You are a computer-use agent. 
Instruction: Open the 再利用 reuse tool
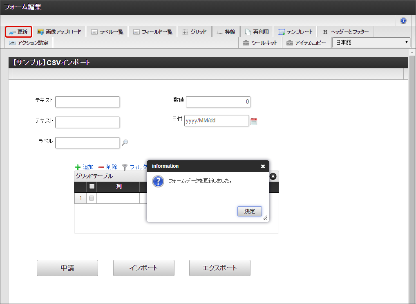click(257, 32)
